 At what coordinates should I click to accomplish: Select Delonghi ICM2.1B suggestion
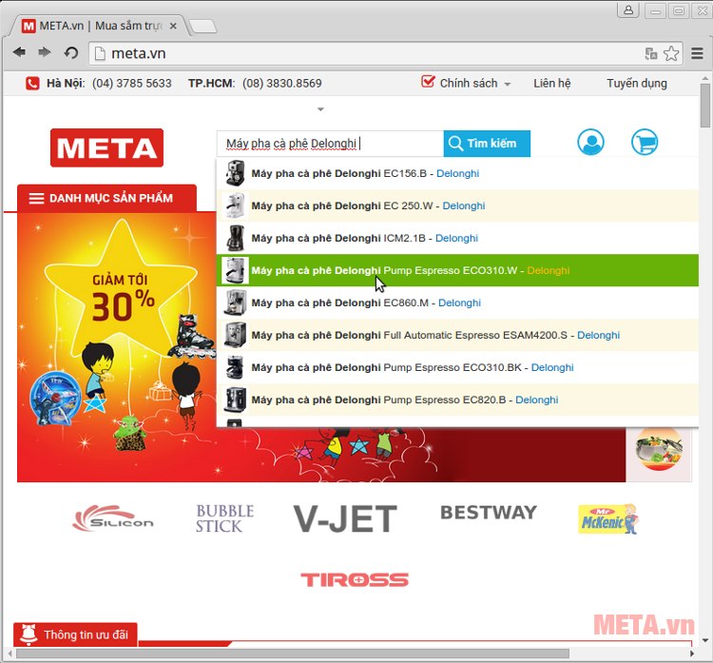(457, 238)
